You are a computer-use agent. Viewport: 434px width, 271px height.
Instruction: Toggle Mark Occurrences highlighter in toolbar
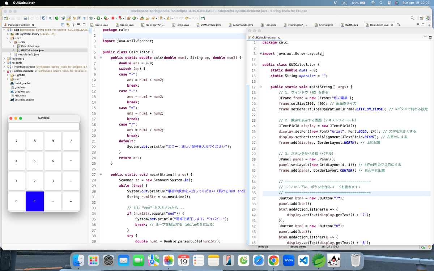coord(69,18)
